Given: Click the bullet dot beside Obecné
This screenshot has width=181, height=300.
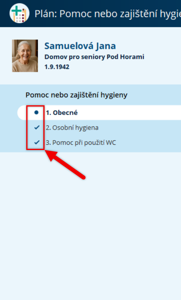Looking at the screenshot, I should (37, 112).
